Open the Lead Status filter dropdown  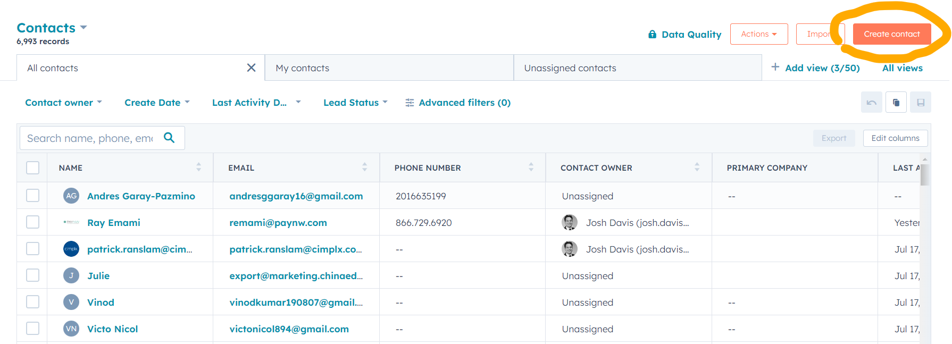pyautogui.click(x=355, y=103)
